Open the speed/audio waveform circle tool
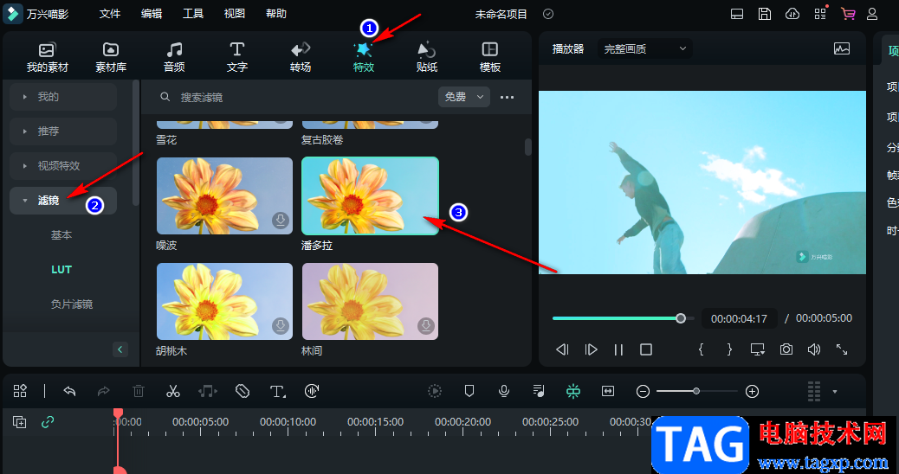 [x=312, y=391]
